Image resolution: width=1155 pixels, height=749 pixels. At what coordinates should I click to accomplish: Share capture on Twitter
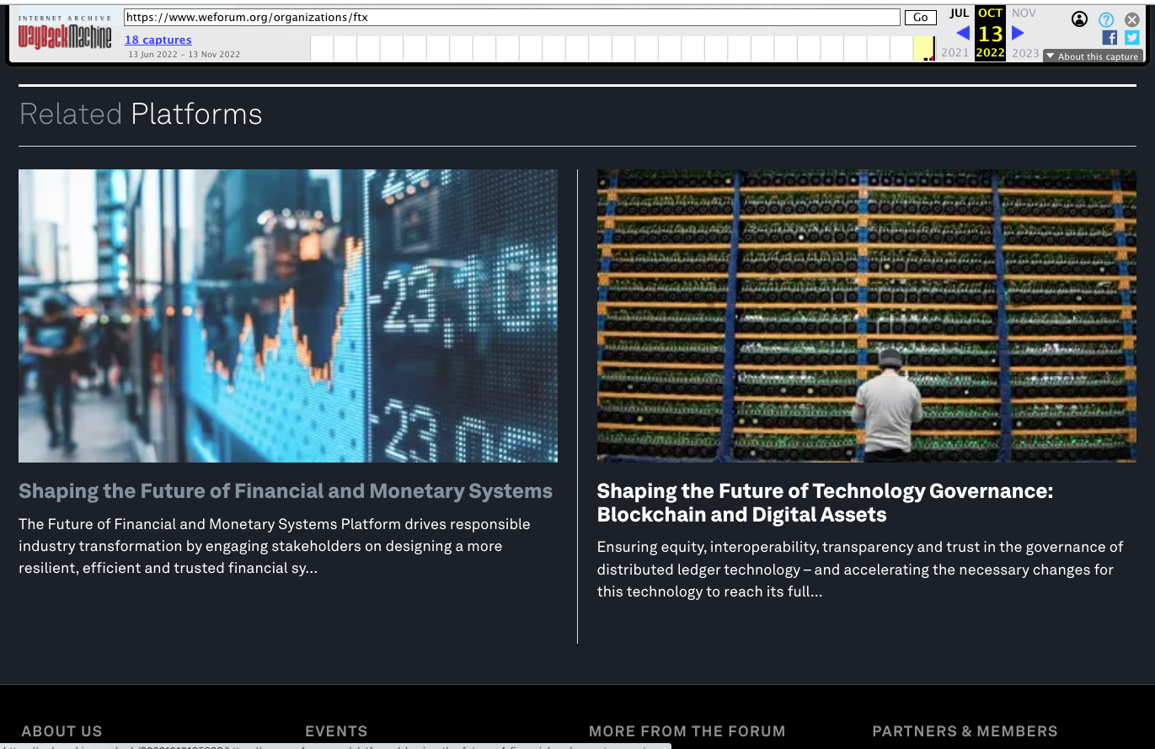click(x=1132, y=38)
